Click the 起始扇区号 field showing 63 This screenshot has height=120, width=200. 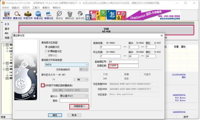tap(124, 62)
